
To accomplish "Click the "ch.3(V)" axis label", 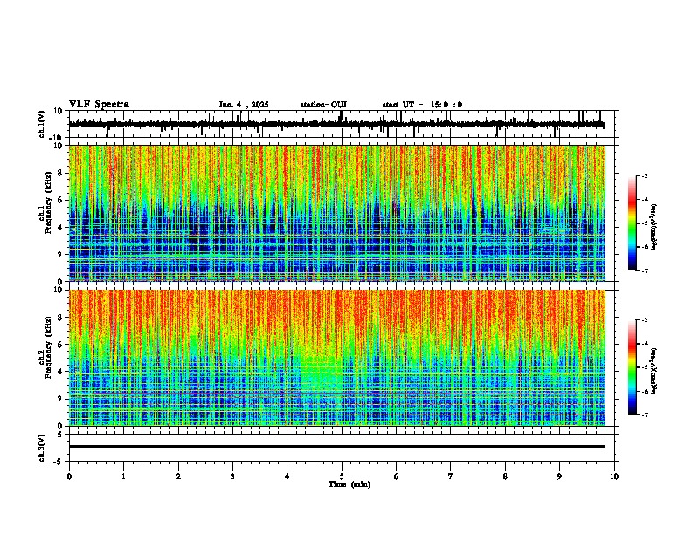I will 42,448.
